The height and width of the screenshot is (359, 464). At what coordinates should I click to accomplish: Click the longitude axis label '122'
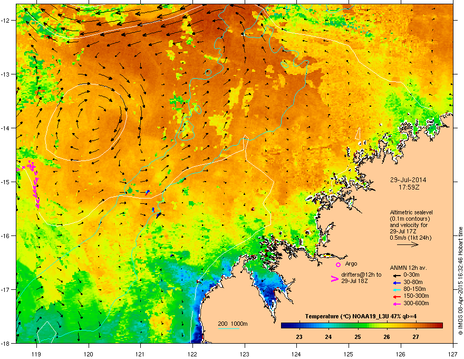(x=192, y=354)
